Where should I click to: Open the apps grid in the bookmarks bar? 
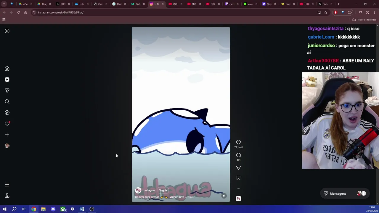4,20
